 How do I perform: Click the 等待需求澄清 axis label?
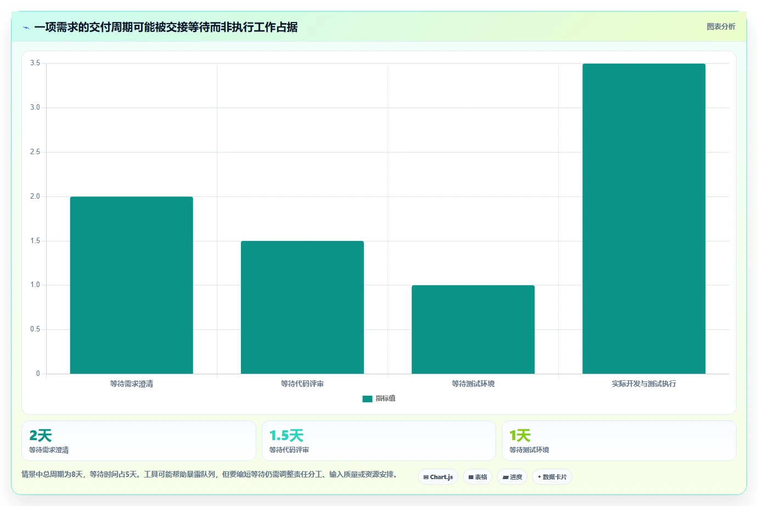pyautogui.click(x=131, y=384)
